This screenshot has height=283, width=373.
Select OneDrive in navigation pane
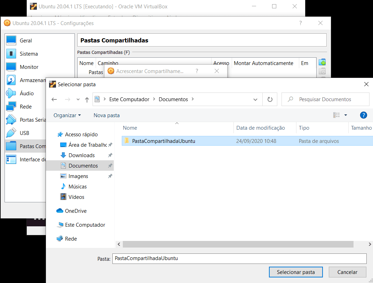(x=76, y=211)
